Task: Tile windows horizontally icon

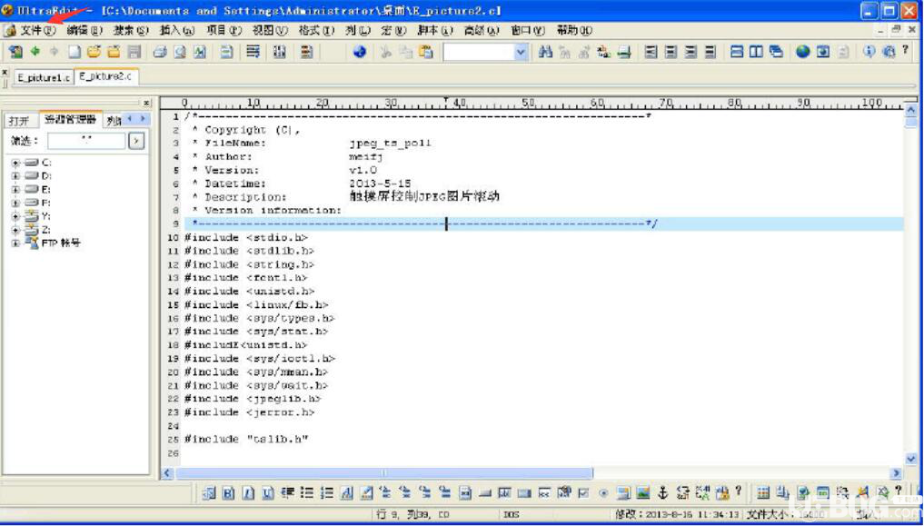Action: [x=737, y=52]
